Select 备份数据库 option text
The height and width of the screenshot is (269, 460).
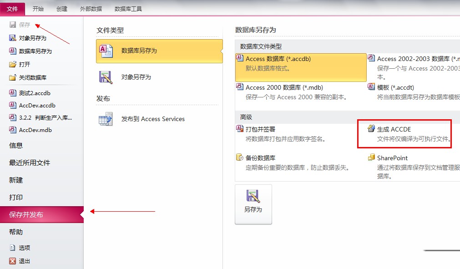[x=261, y=158]
